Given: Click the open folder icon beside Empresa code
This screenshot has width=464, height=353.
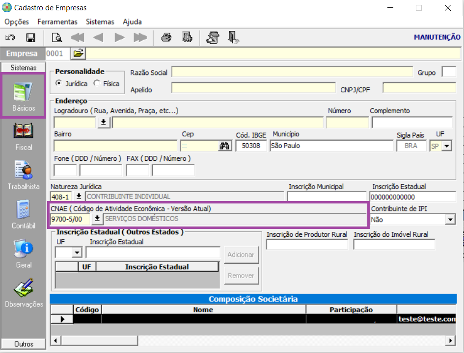Looking at the screenshot, I should point(79,53).
